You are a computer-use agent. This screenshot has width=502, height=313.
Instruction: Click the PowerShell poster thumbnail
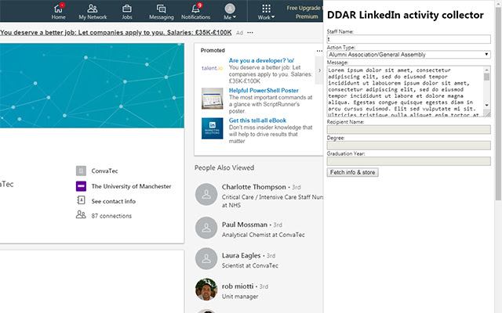pyautogui.click(x=212, y=99)
